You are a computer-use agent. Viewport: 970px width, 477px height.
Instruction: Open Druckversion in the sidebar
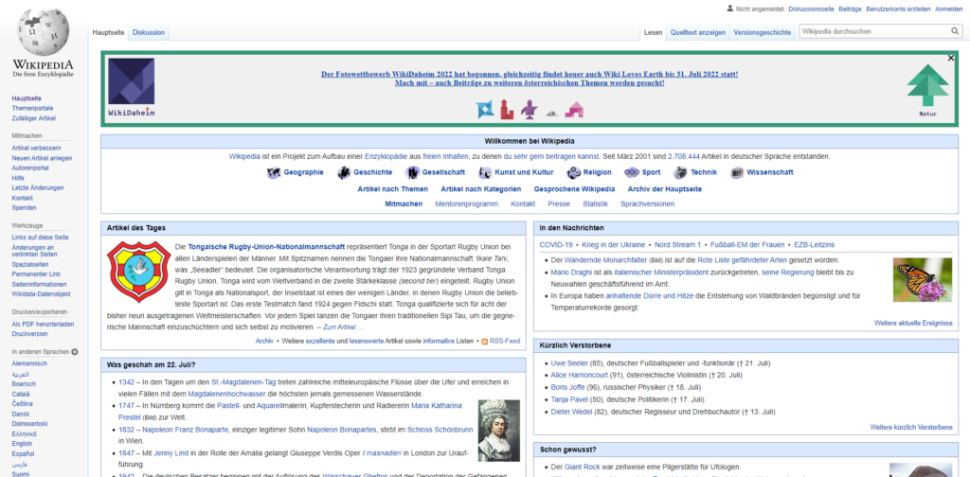(29, 334)
